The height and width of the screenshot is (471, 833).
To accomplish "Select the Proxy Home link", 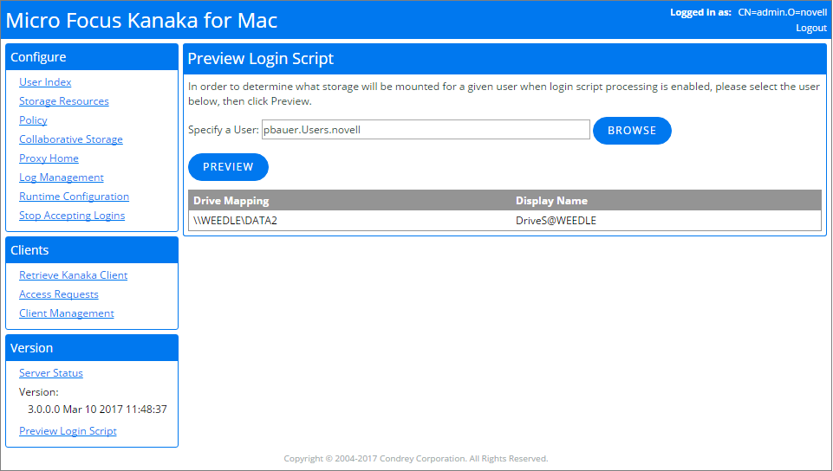I will [x=49, y=158].
